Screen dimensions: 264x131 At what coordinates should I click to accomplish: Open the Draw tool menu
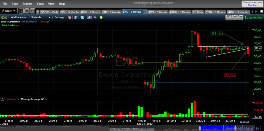[x=8, y=11]
